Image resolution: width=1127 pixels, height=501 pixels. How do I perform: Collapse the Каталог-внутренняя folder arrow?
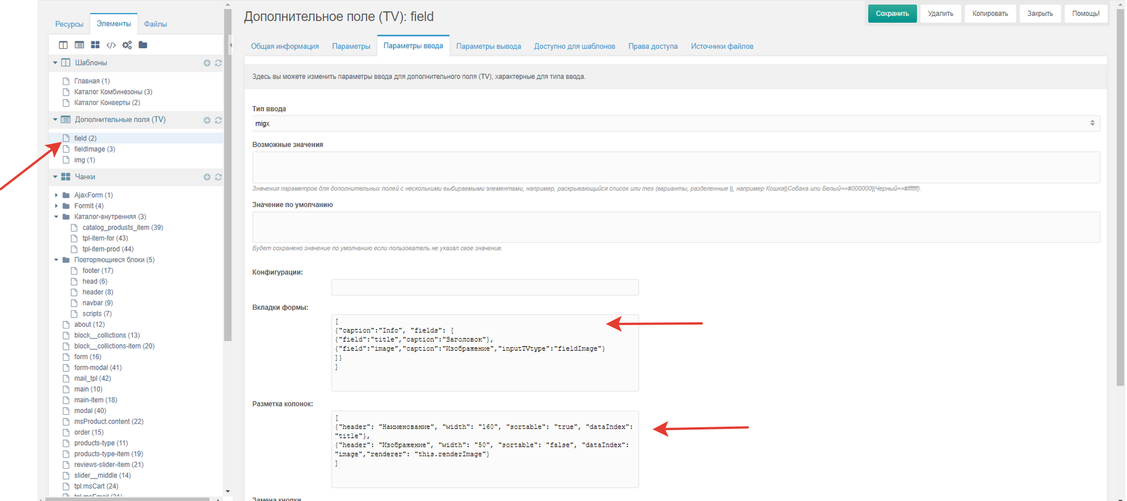[x=56, y=217]
